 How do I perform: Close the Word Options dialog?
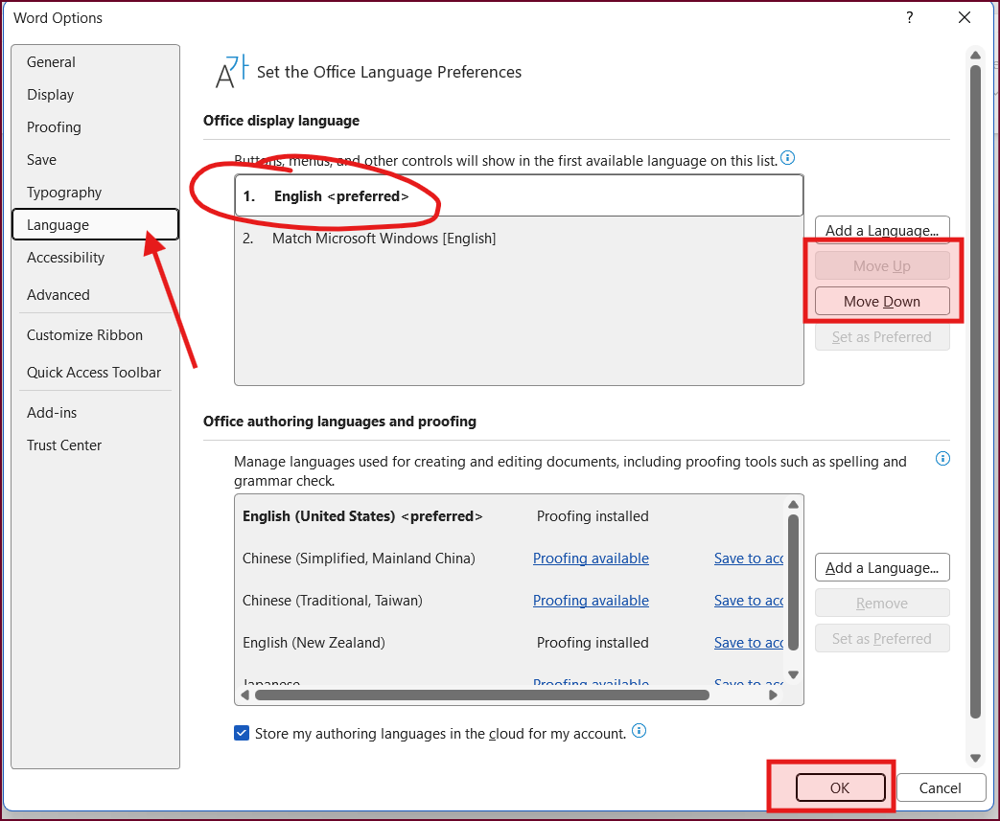coord(965,18)
